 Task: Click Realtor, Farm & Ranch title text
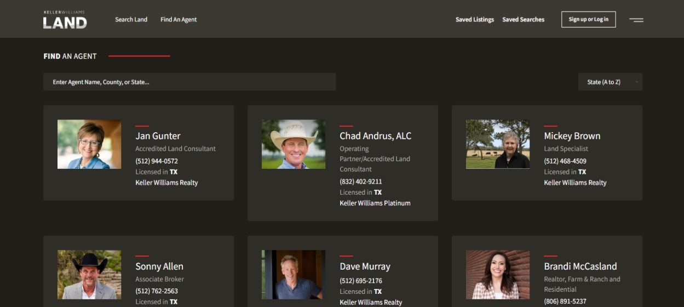[x=582, y=284]
